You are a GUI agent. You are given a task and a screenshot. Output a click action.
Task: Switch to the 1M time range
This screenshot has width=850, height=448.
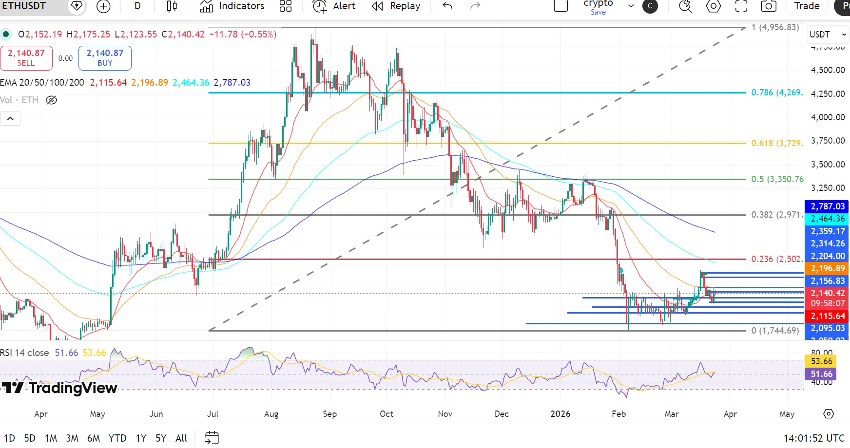[51, 438]
